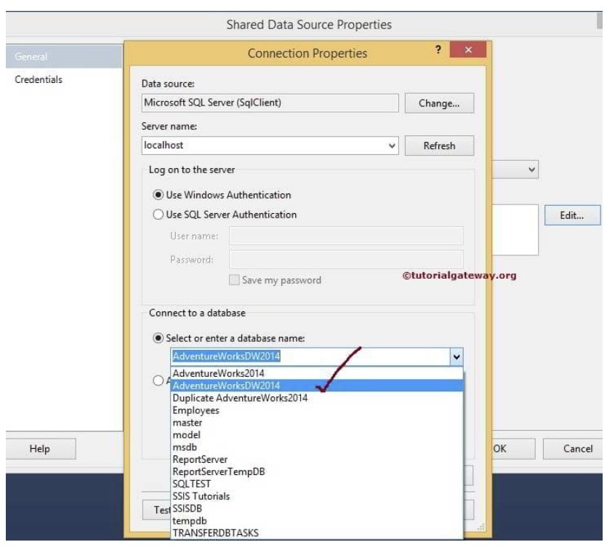Viewport: 607px width, 550px height.
Task: Click the User name input field
Action: (x=346, y=236)
